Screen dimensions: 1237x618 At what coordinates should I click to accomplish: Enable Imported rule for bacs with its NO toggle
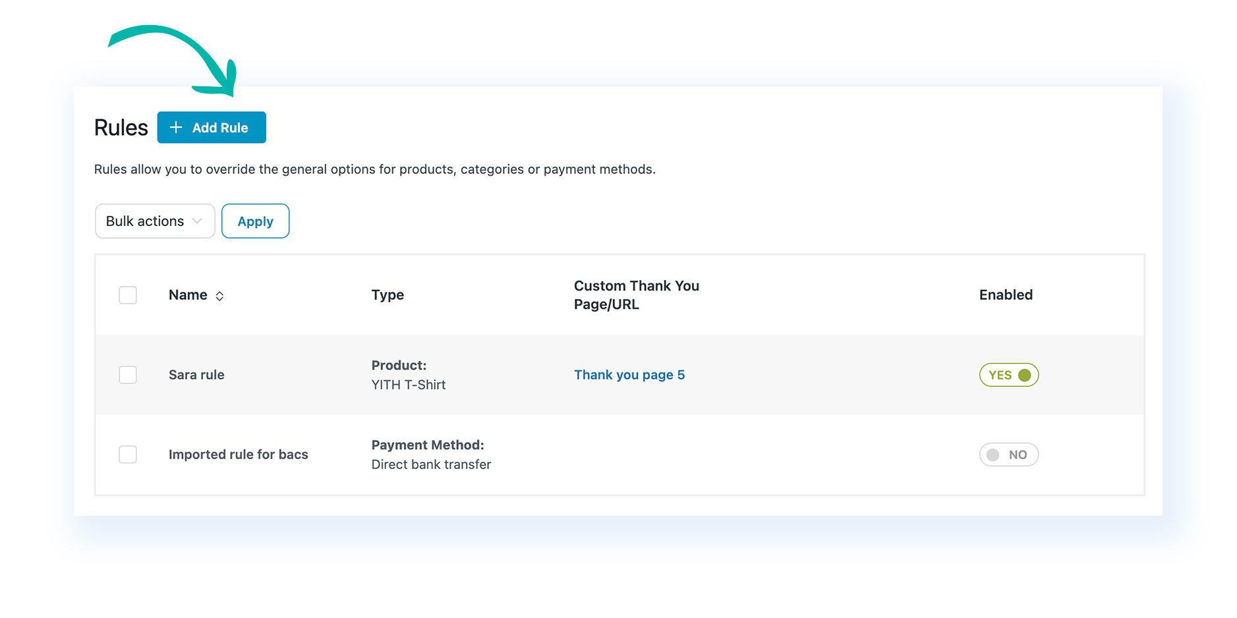[1008, 455]
